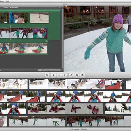The image size is (131, 131).
Task: Mark selection as favorite with solid star
Action: pyautogui.click(x=54, y=75)
